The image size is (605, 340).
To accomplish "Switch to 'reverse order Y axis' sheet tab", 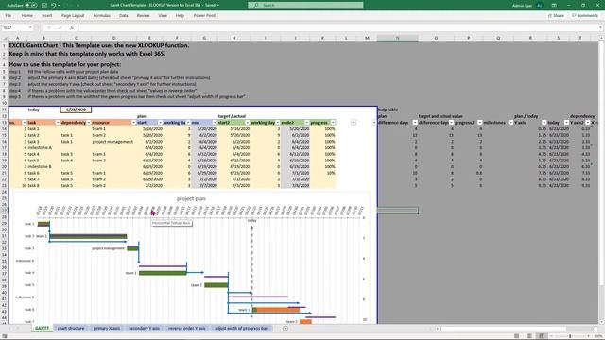I will pos(187,328).
